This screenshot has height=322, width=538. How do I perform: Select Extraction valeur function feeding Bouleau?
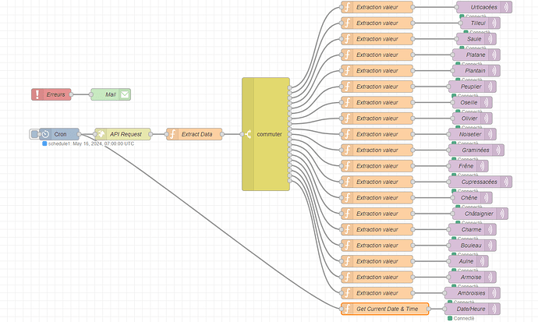point(377,245)
